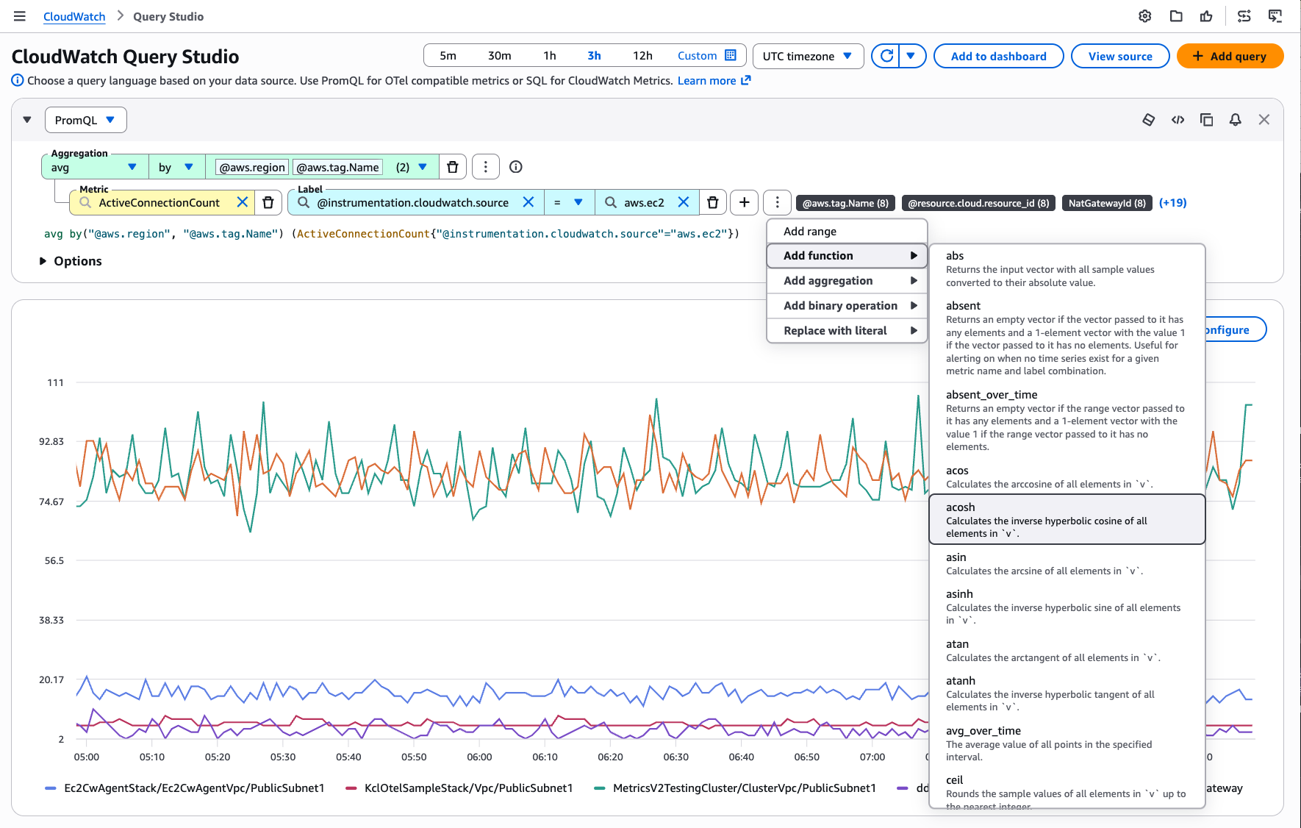Open the hamburger navigation menu
The image size is (1301, 828).
(x=20, y=16)
